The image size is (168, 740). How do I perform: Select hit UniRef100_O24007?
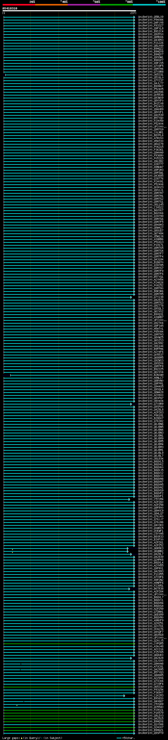coord(150,727)
